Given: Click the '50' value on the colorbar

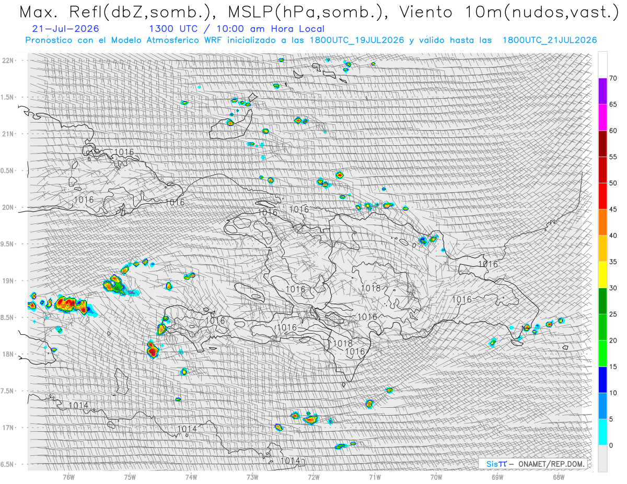Looking at the screenshot, I should pos(613,183).
